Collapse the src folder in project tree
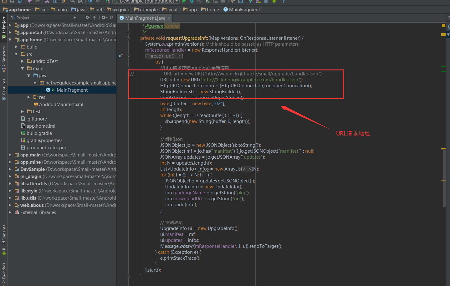The width and height of the screenshot is (450, 286). coord(16,54)
